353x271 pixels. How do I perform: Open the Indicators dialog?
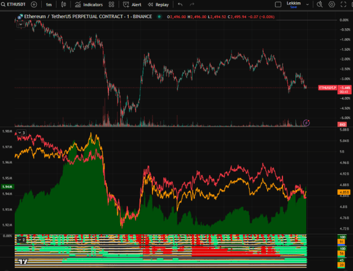point(89,5)
